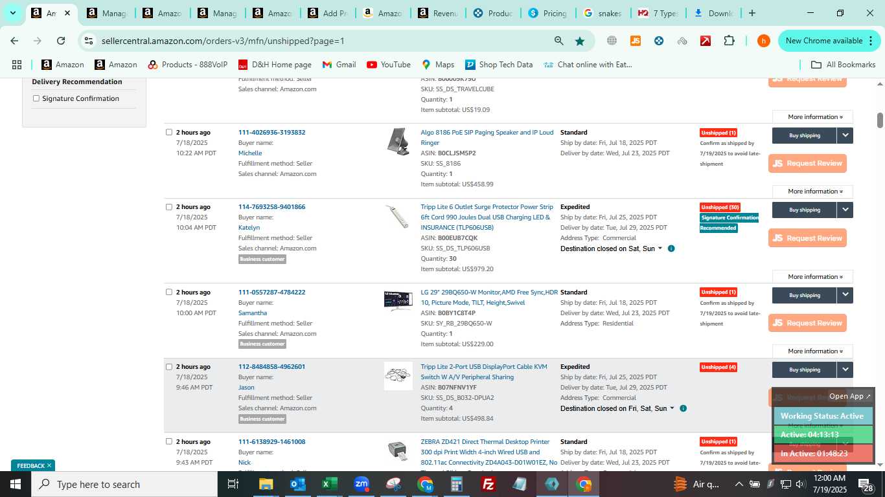Image resolution: width=885 pixels, height=497 pixels.
Task: Select order 111-4026936-3193832 checkbox
Action: point(169,132)
